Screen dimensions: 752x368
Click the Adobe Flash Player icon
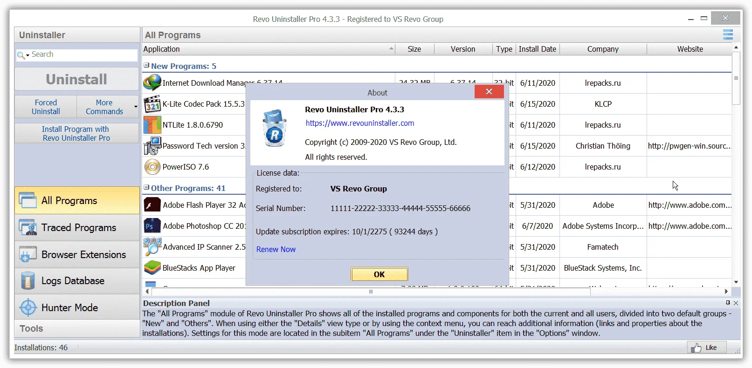click(152, 205)
